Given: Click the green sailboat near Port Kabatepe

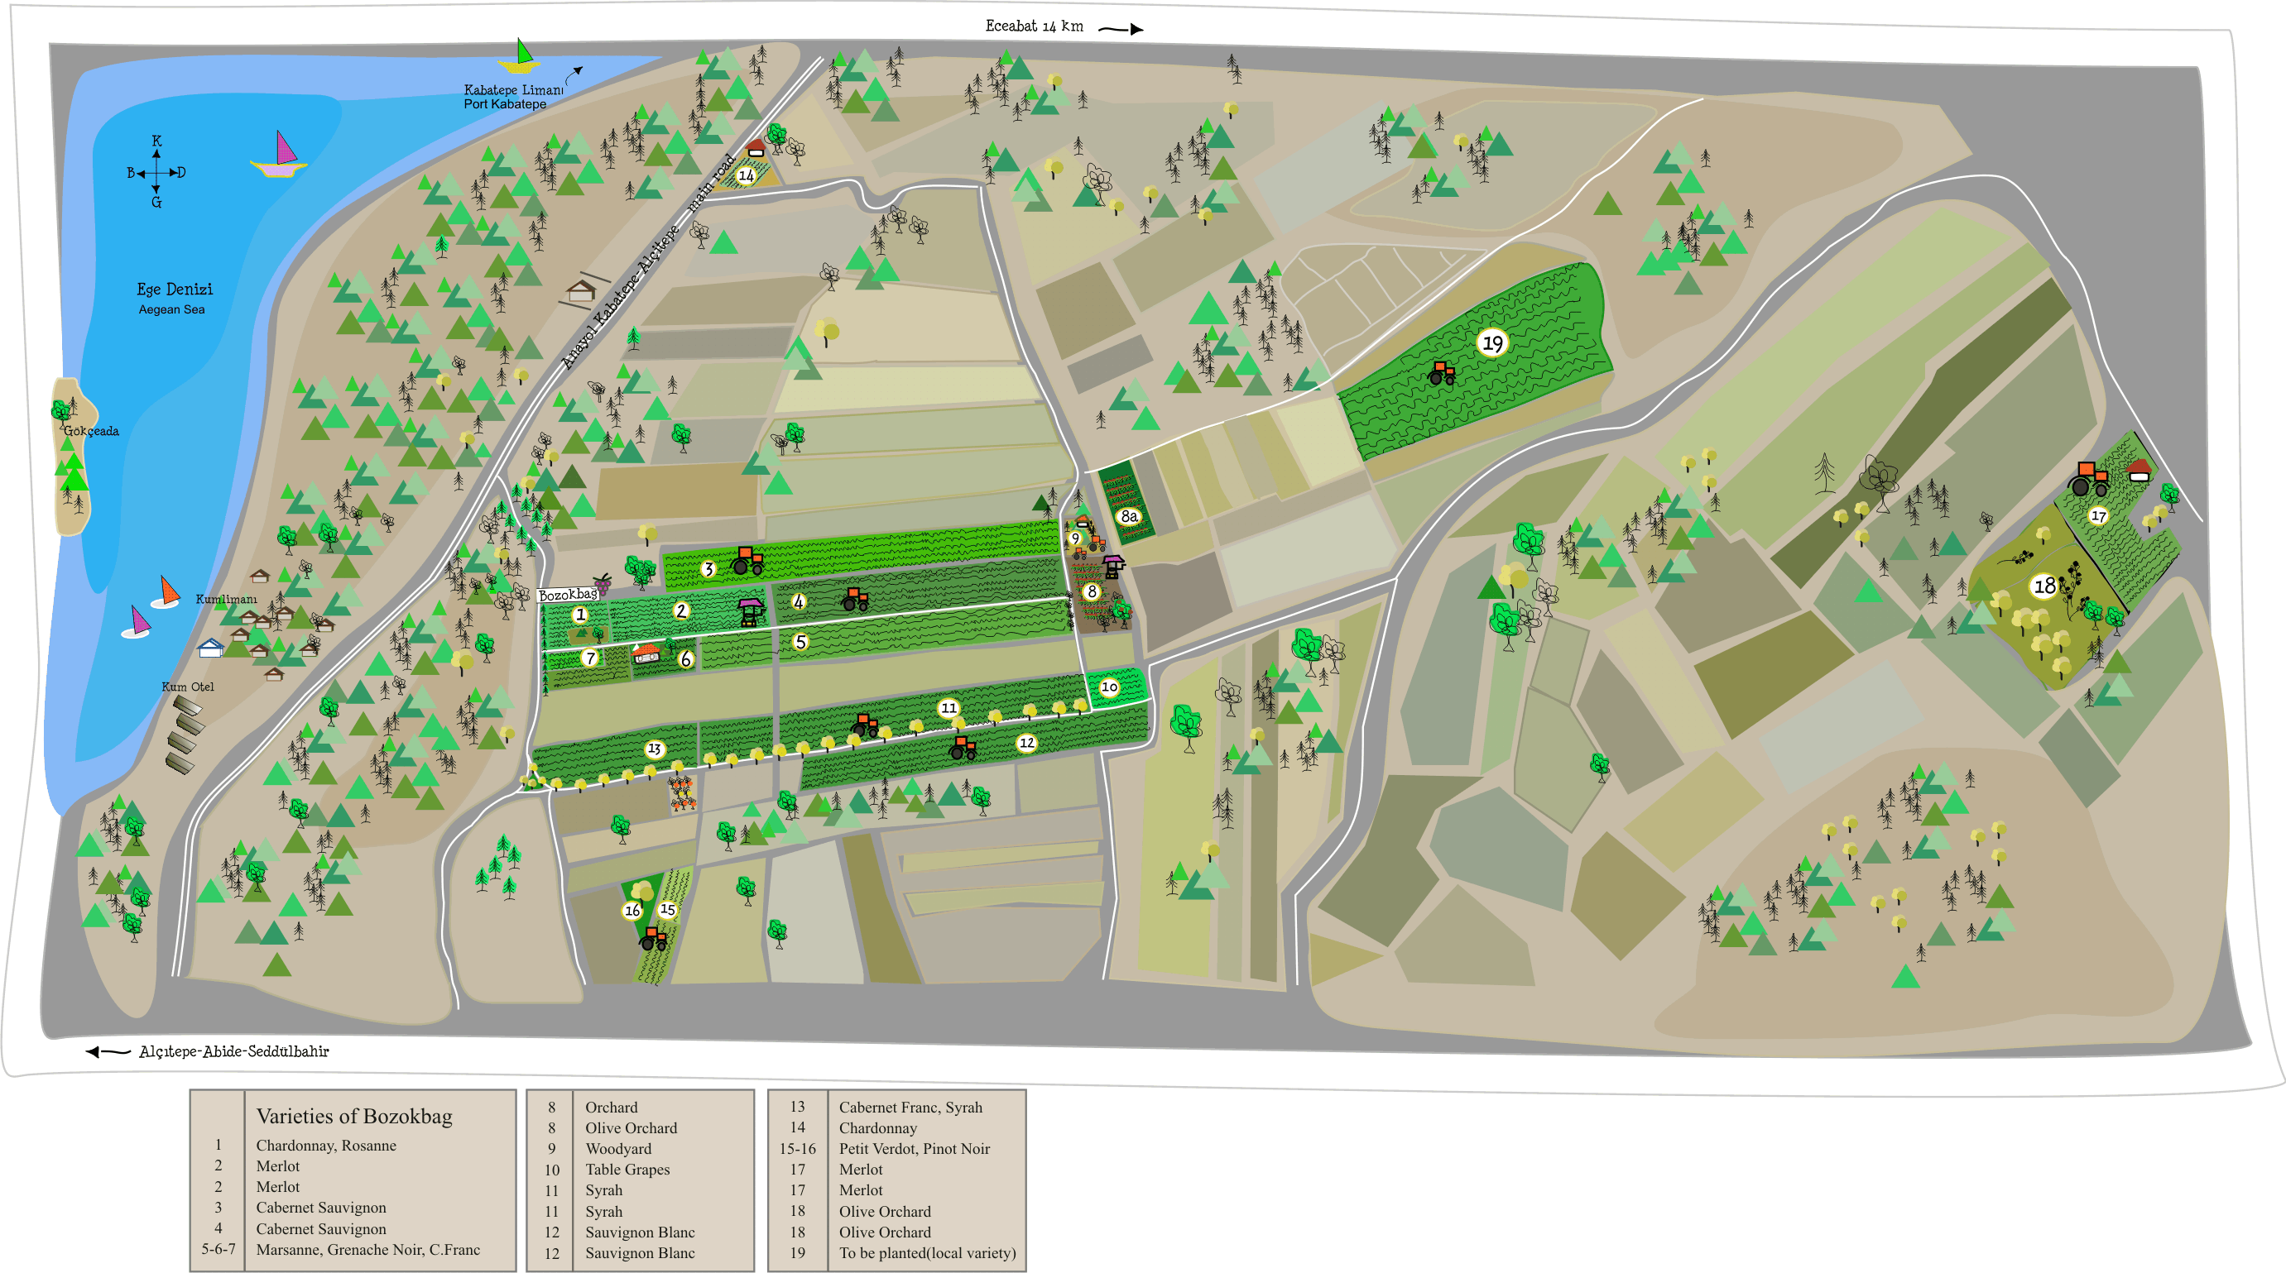Looking at the screenshot, I should tap(520, 58).
